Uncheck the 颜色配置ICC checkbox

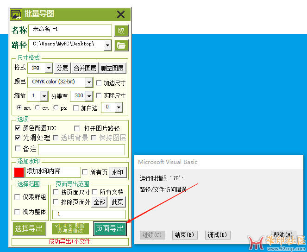click(18, 128)
